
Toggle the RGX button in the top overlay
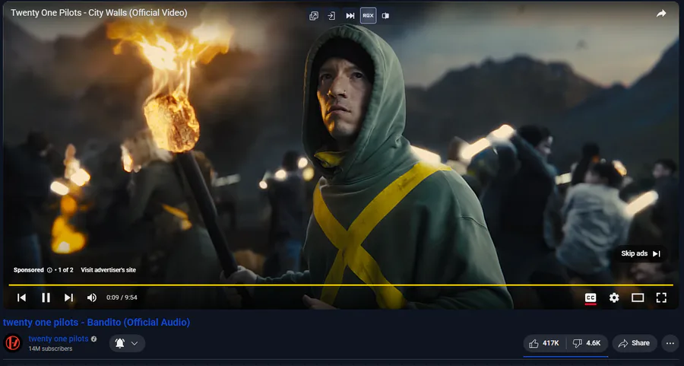[368, 16]
